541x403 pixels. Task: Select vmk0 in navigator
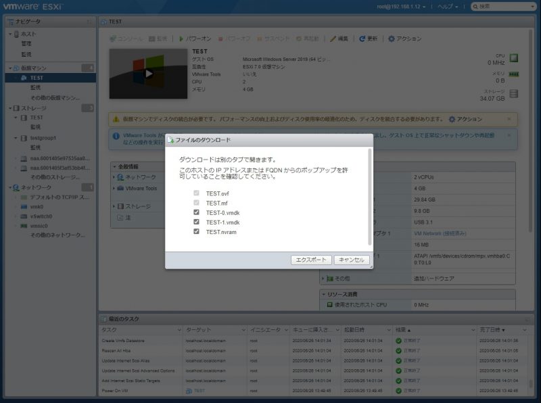(37, 207)
